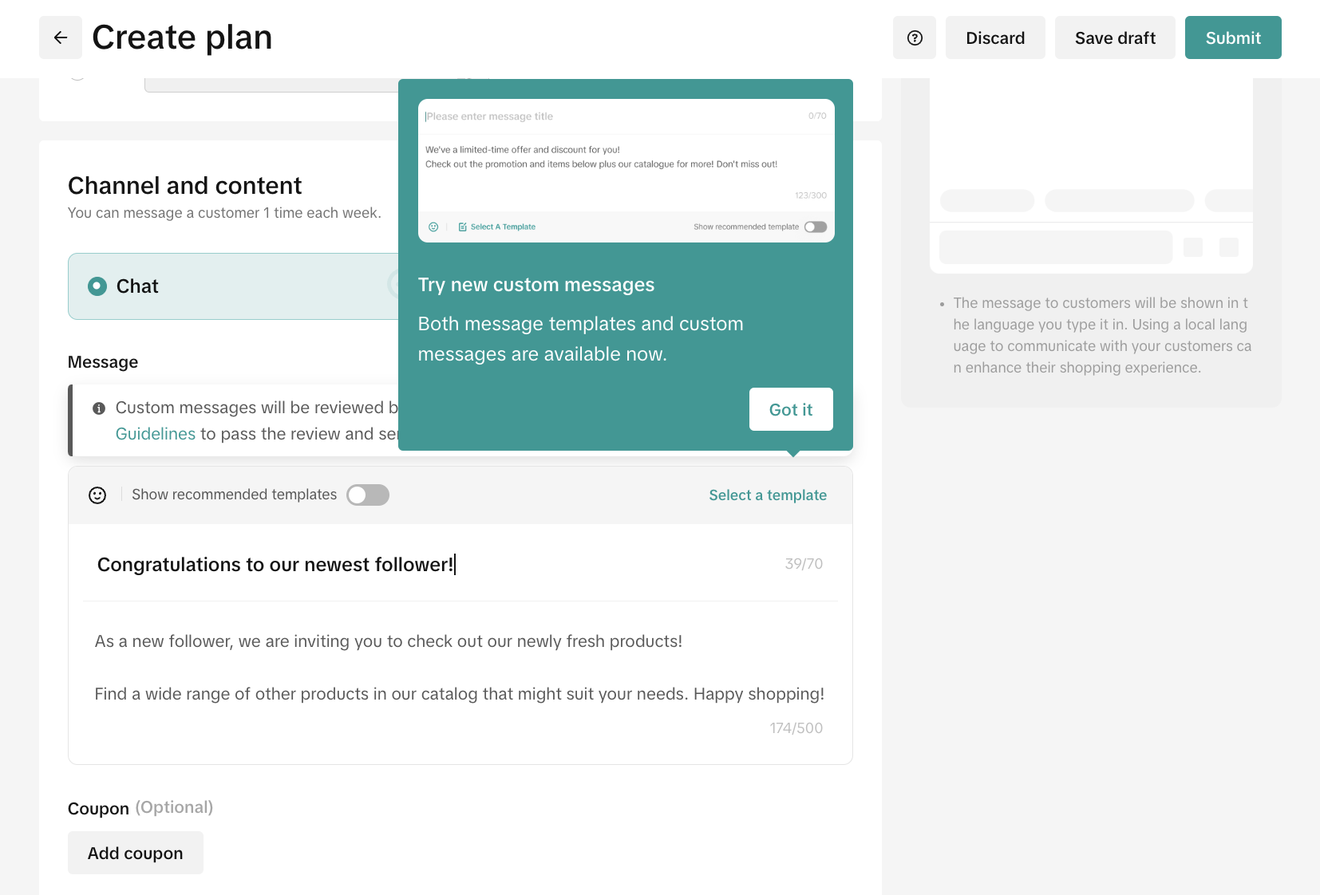Toggle the recommended template switch in preview
This screenshot has width=1320, height=895.
click(815, 227)
